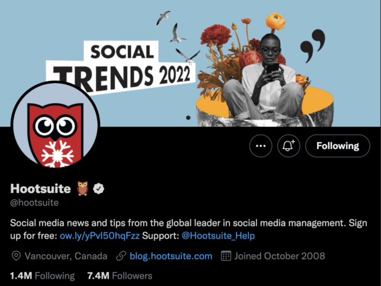The image size is (381, 286).
Task: Click the Vancouver, Canada location text
Action: pyautogui.click(x=66, y=256)
